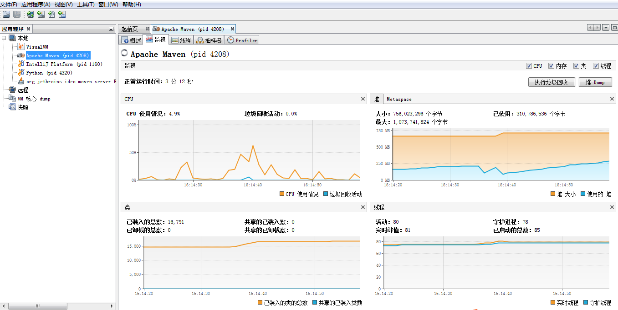Open the 帮助(H) menu

point(132,5)
